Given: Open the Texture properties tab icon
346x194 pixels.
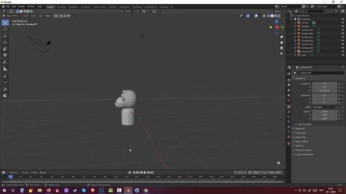Looking at the screenshot, I should (x=289, y=143).
